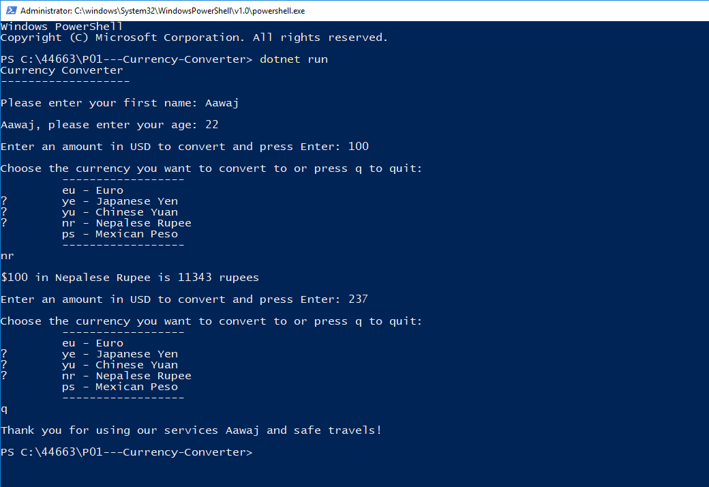This screenshot has height=487, width=709.
Task: Click the 'nr - Nepalese Rupee' menu entry
Action: pos(126,222)
